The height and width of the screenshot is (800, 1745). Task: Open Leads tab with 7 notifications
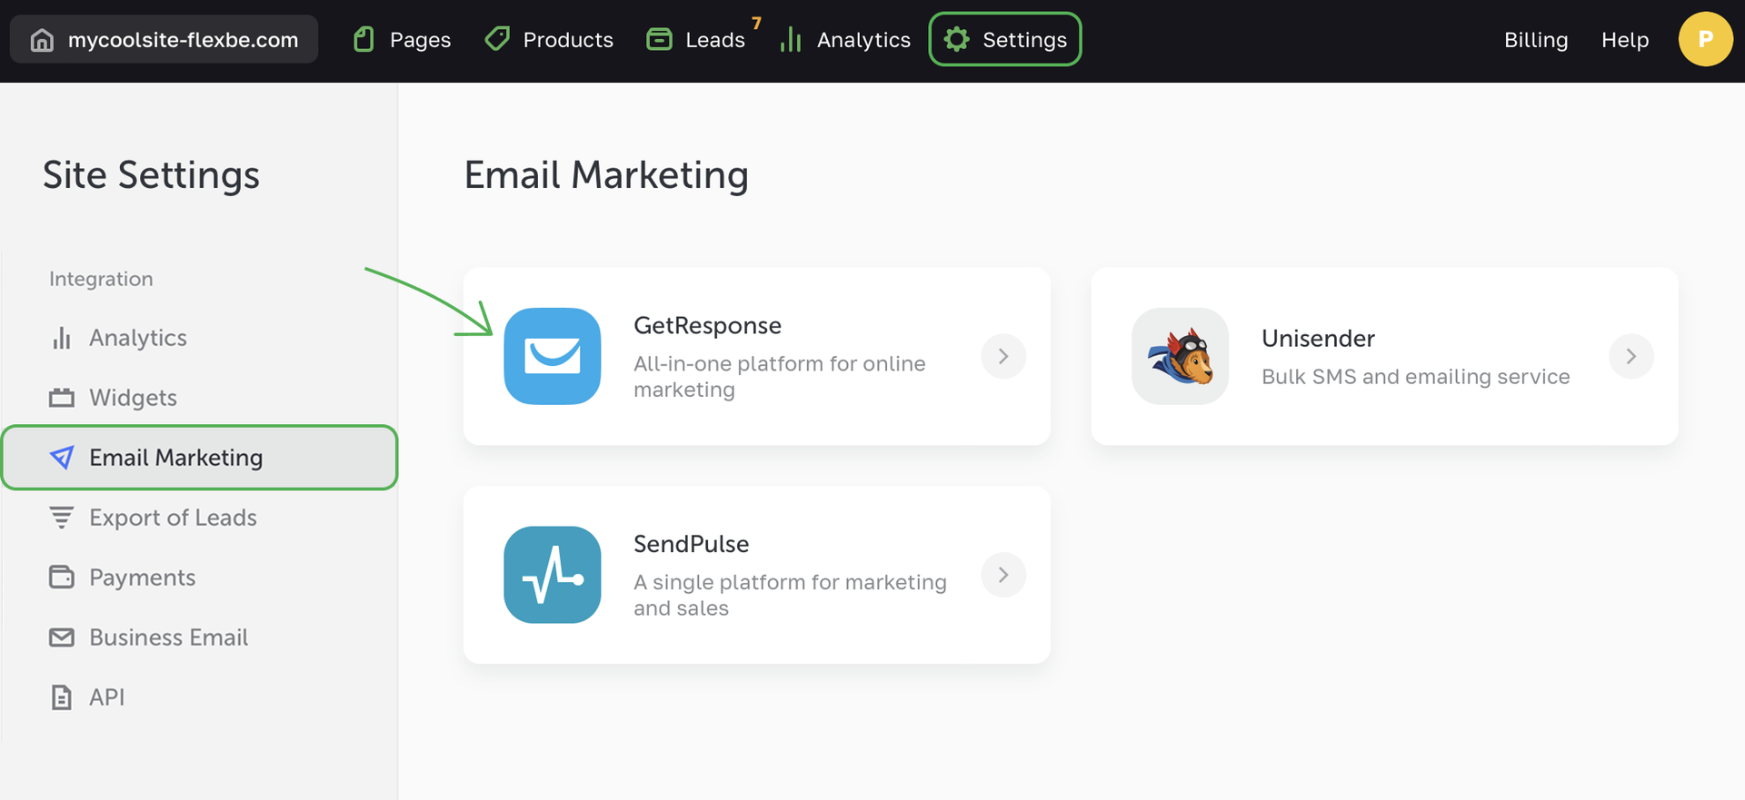tap(696, 40)
